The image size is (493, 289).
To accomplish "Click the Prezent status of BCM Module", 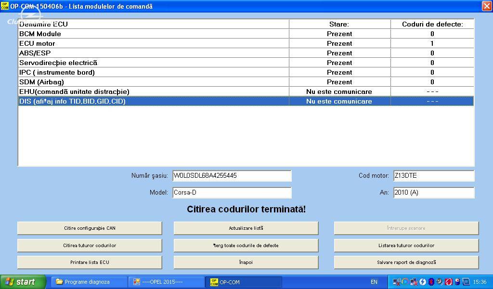I will 339,34.
